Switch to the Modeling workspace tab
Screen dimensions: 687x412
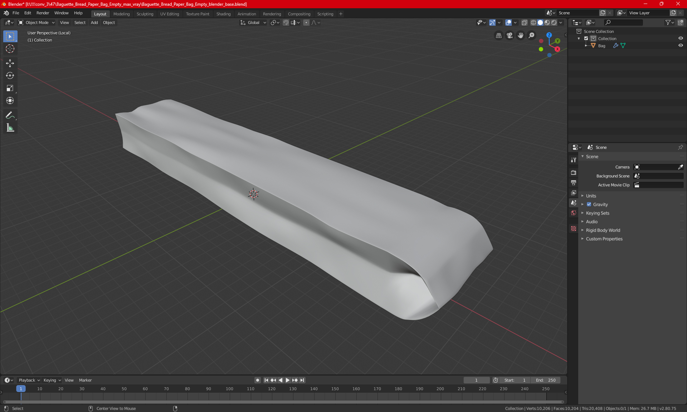pos(121,14)
